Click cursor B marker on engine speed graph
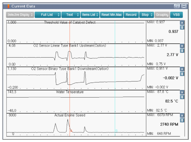 click(116, 131)
